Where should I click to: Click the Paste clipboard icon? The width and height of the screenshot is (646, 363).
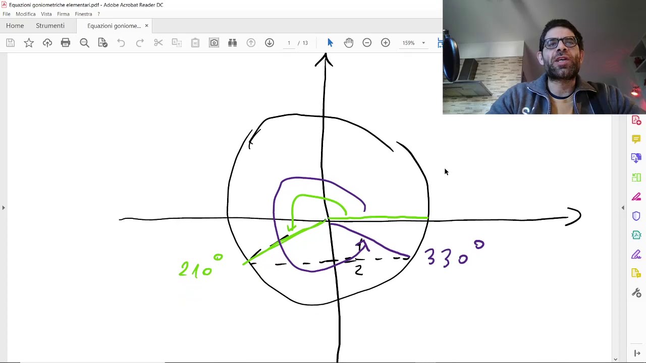[195, 43]
